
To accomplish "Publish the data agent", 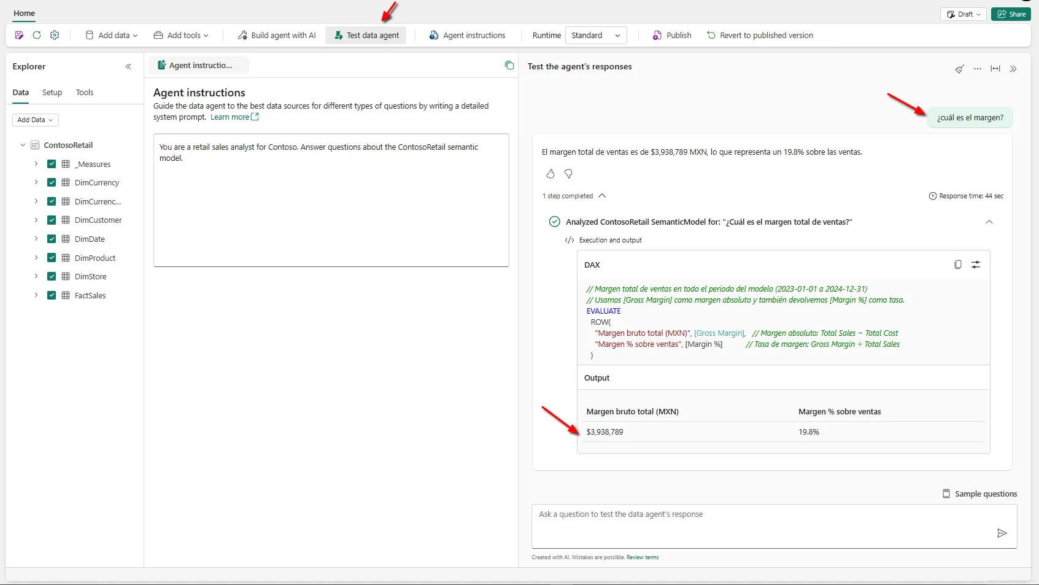I will pyautogui.click(x=672, y=36).
